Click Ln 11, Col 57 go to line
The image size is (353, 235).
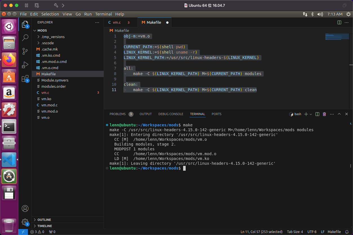click(261, 232)
